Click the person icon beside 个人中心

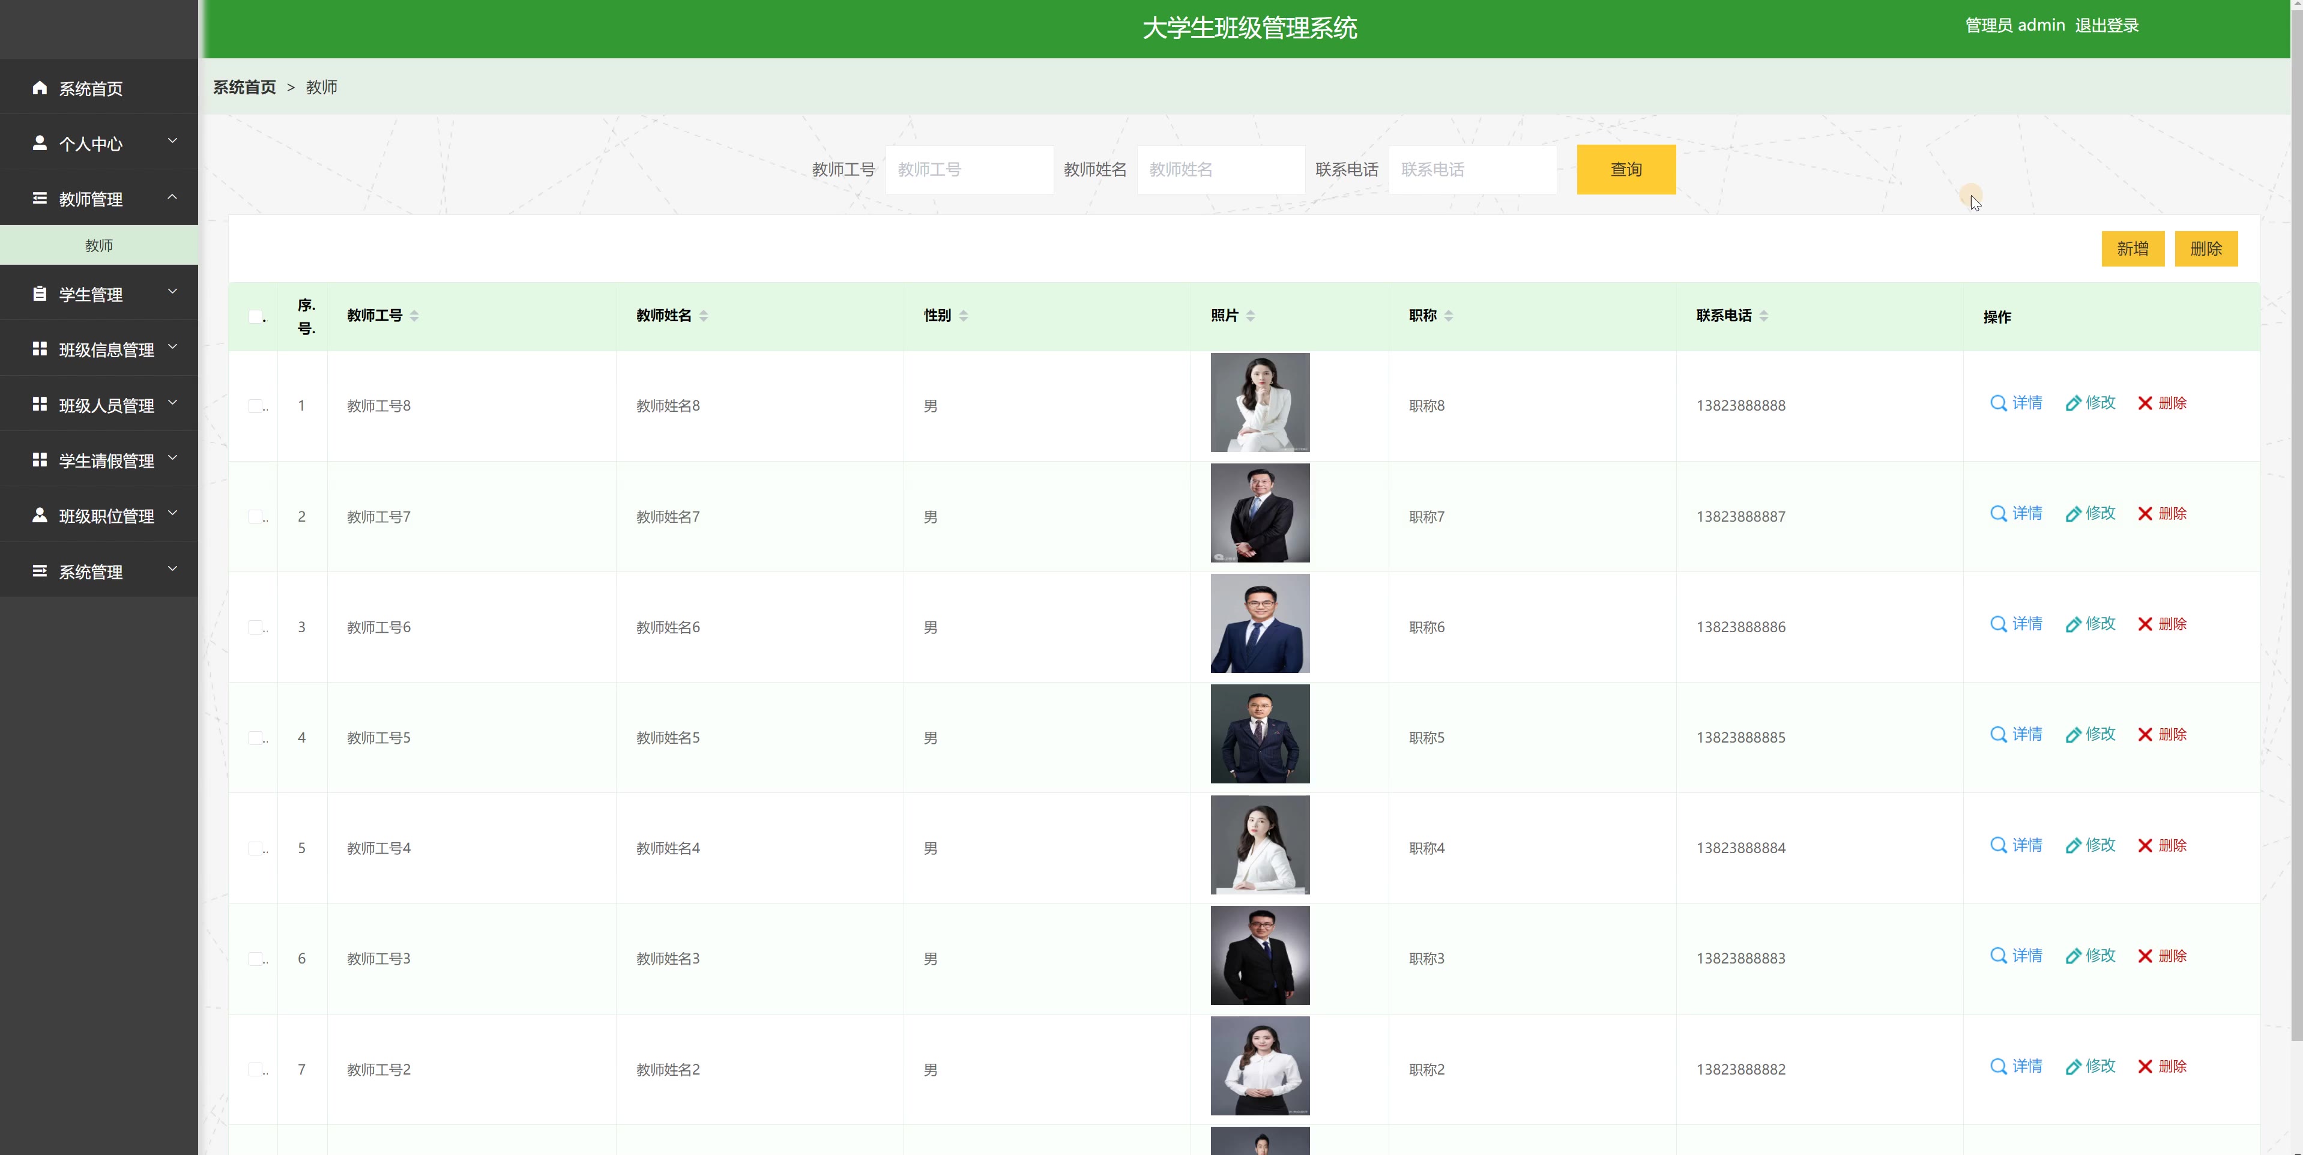point(40,143)
